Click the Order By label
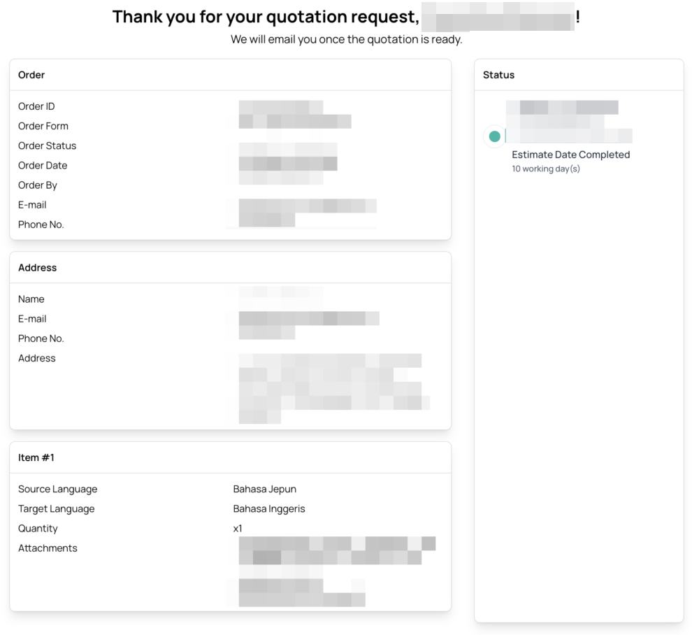 38,185
